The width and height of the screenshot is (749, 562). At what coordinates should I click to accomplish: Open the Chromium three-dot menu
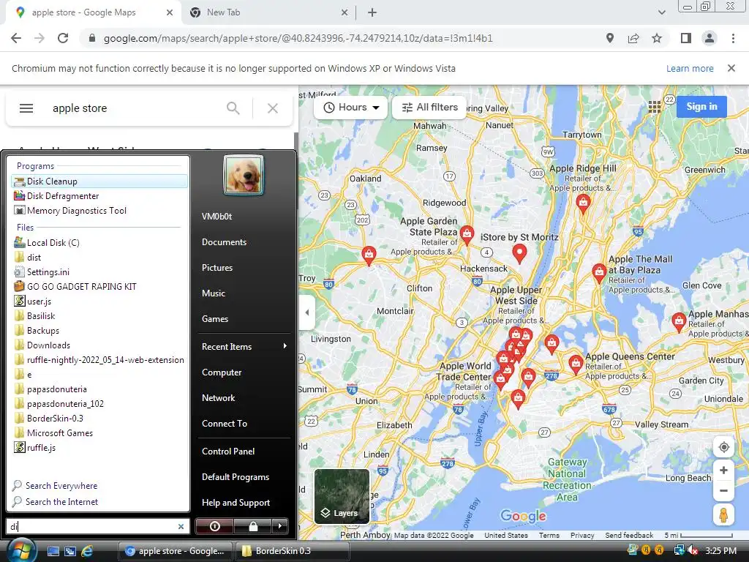pos(733,38)
